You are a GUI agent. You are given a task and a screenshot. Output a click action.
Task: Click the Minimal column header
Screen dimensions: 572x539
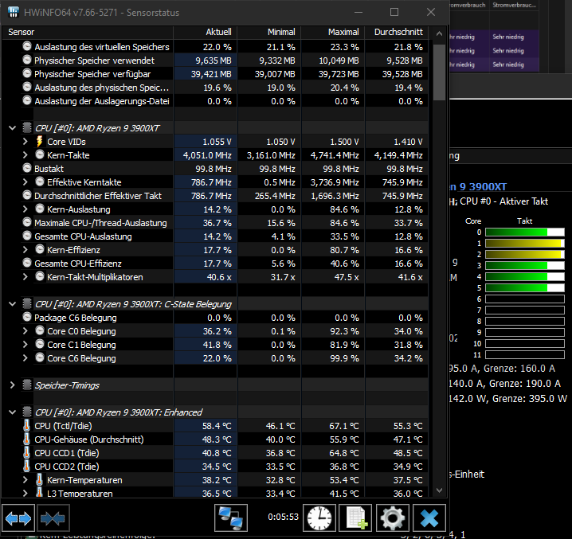[x=269, y=32]
